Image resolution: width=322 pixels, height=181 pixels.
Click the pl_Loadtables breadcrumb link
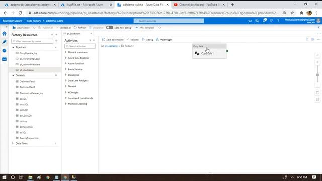(111, 46)
